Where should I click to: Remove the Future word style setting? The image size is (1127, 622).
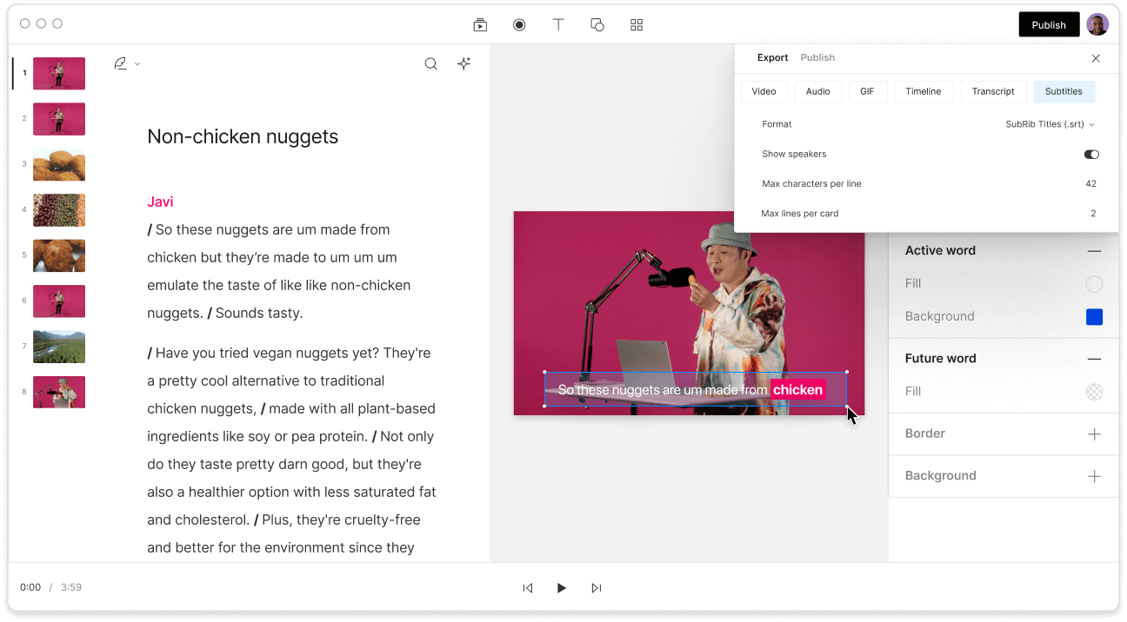[1094, 358]
